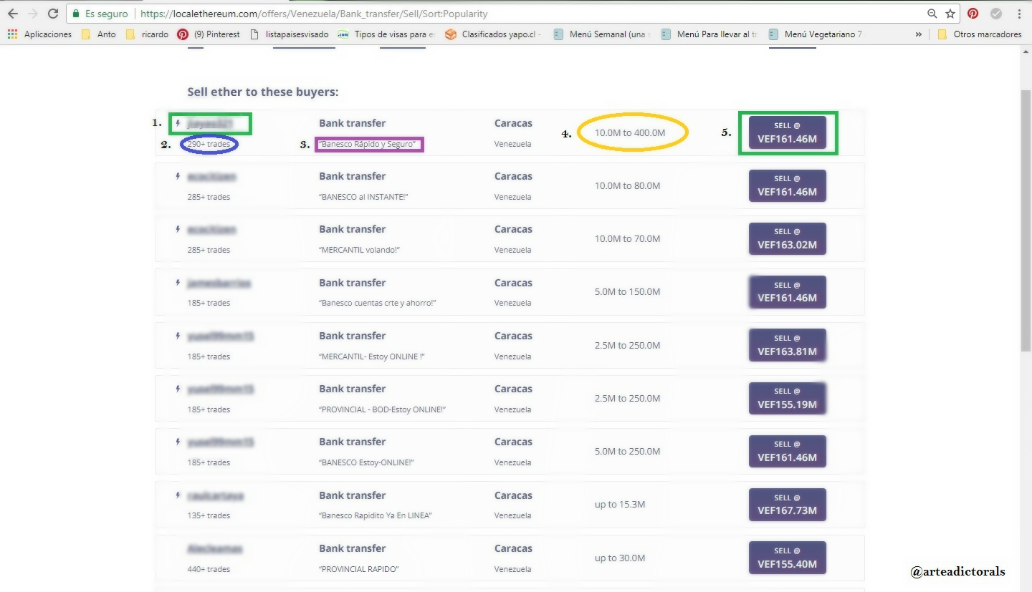Image resolution: width=1032 pixels, height=592 pixels.
Task: Click the 'MERCANTIL volando!' offer headline
Action: coord(359,250)
